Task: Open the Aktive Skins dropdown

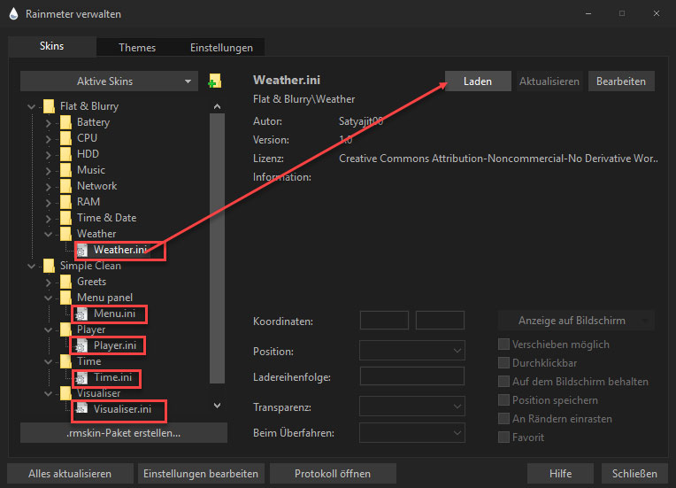Action: [109, 81]
